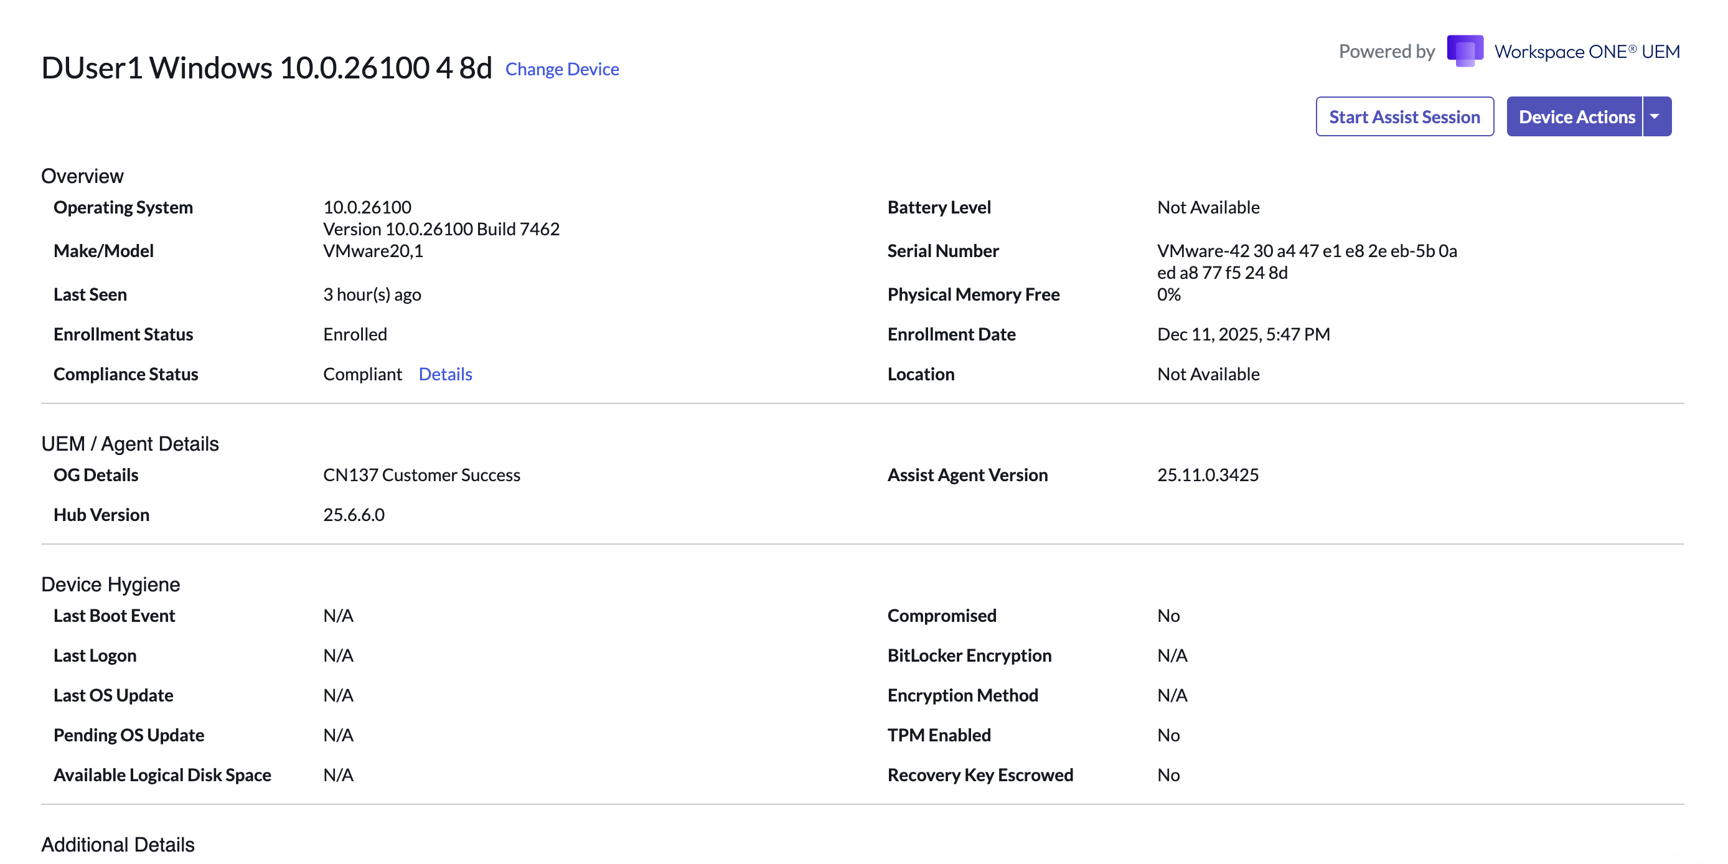Click the device name heading

tap(266, 68)
